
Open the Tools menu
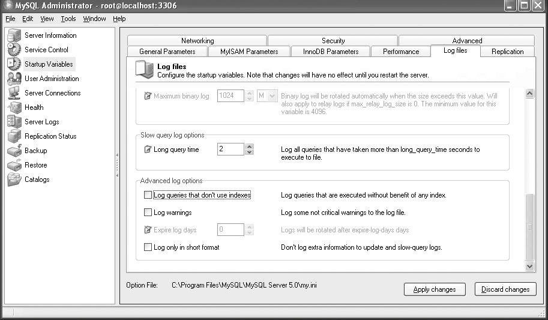coord(68,19)
